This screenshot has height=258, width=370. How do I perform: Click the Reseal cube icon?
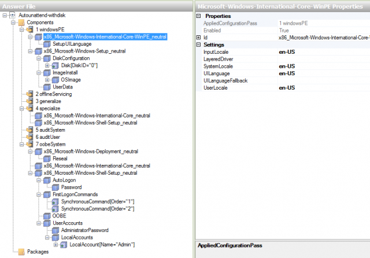pos(47,159)
